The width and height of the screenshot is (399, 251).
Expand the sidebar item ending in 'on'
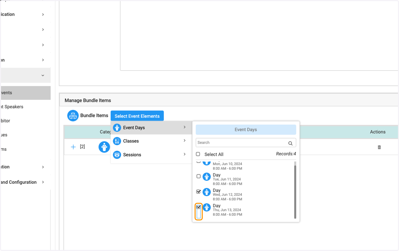43,60
